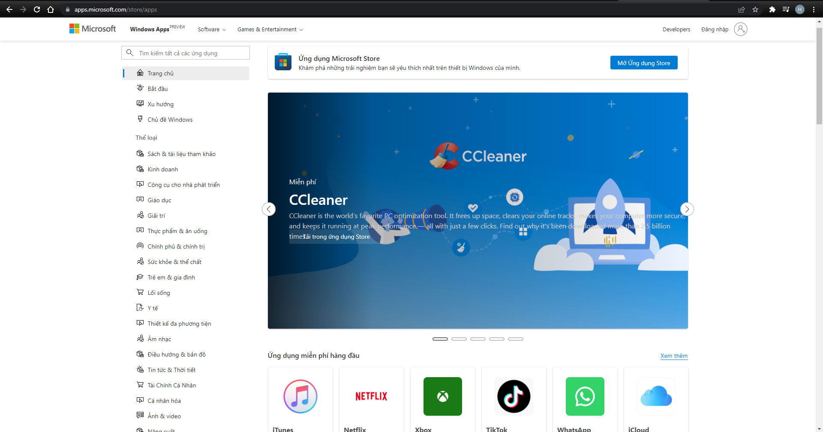Click the iTunes app icon
This screenshot has width=823, height=432.
(x=300, y=396)
